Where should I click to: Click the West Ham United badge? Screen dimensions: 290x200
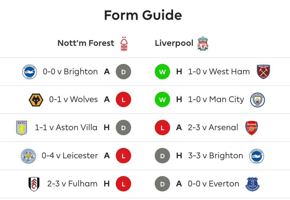coord(263,72)
